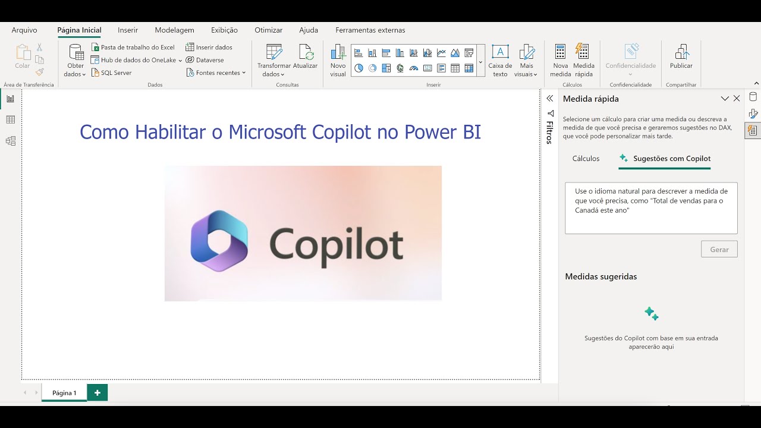The image size is (761, 428).
Task: Click the Copy icon in clipboard group
Action: click(x=39, y=59)
